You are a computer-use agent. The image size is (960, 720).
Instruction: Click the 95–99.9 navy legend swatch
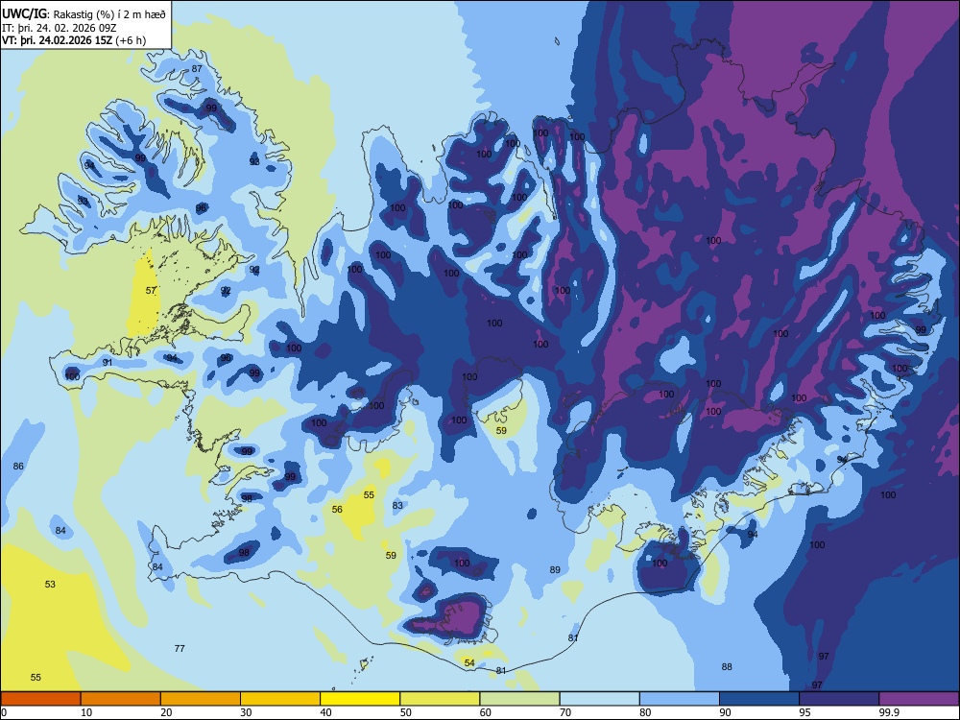pos(839,699)
